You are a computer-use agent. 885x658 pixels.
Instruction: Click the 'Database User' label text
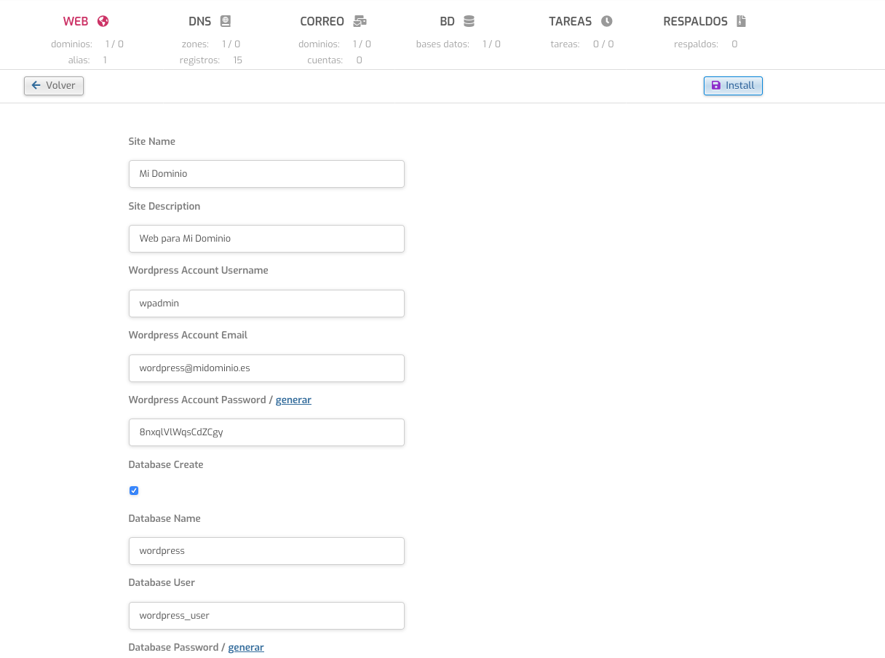pos(162,582)
